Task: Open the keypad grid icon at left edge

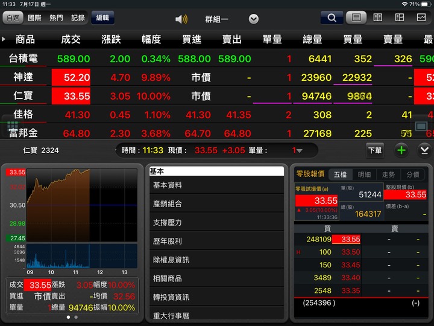Action: [x=12, y=126]
